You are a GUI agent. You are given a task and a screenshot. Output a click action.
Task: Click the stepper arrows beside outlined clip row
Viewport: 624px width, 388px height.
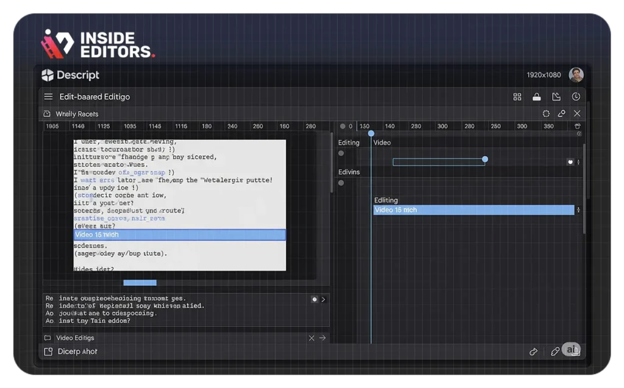click(578, 162)
